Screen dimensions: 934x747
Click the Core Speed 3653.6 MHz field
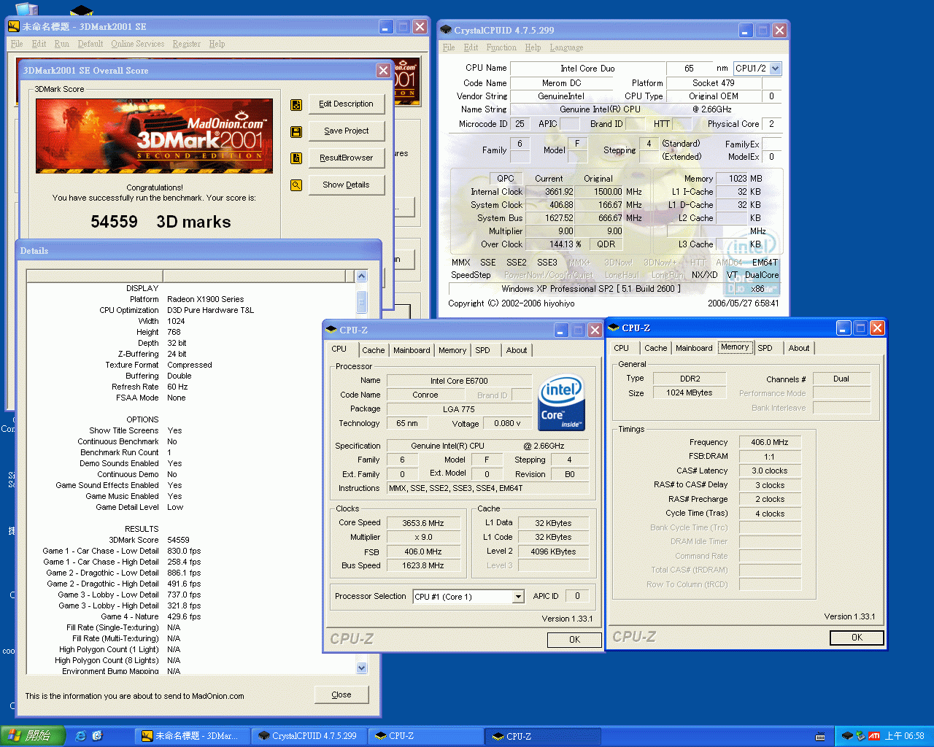pyautogui.click(x=423, y=523)
